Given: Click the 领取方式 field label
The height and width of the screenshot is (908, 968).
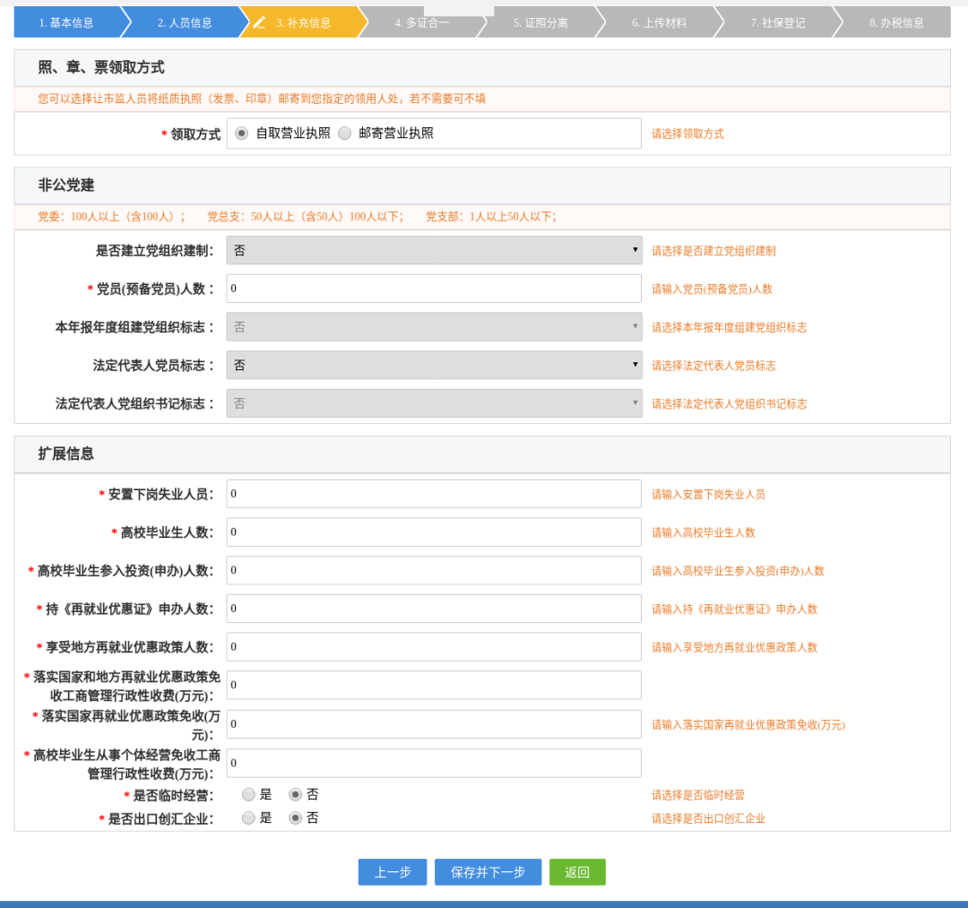Looking at the screenshot, I should tap(195, 134).
